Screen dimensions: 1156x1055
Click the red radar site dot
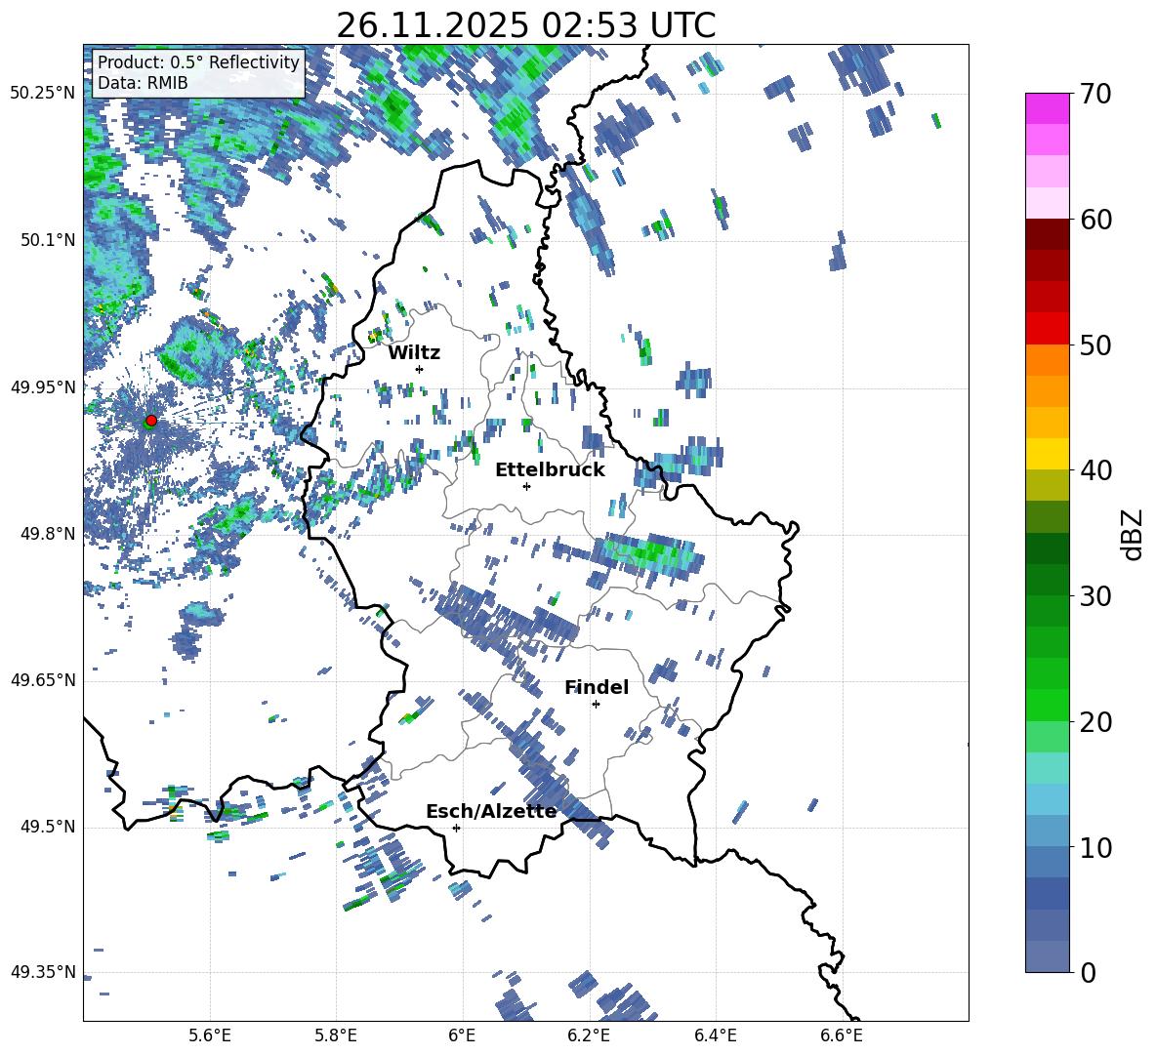[x=150, y=421]
